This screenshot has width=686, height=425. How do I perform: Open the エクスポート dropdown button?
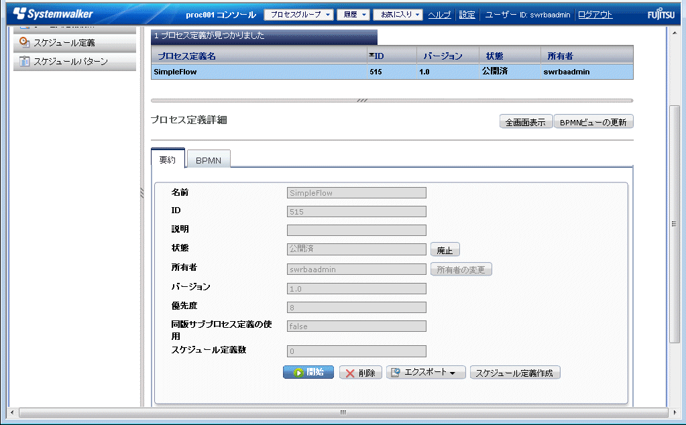426,373
